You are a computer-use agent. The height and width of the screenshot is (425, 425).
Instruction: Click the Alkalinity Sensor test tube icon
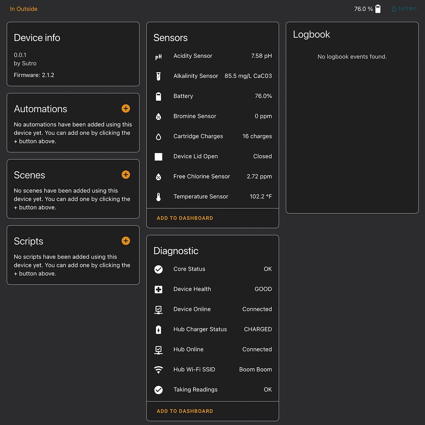pos(159,76)
